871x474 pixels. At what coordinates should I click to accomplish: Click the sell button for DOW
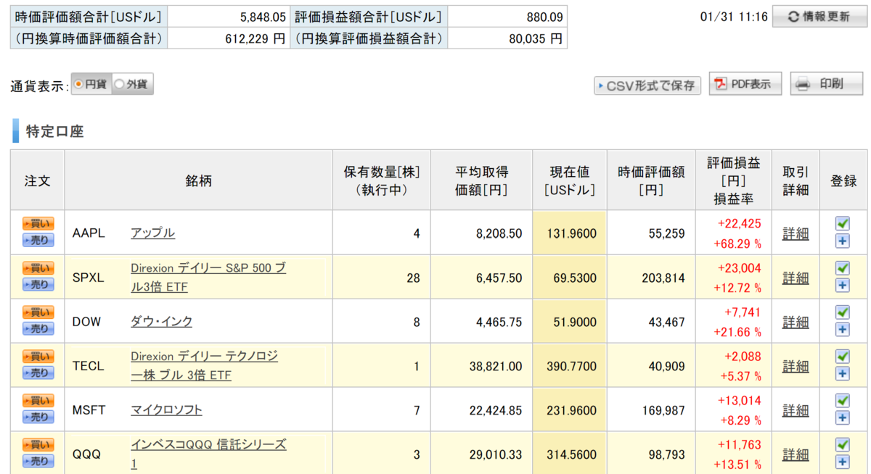(38, 328)
